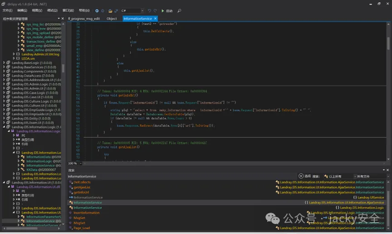Expand the Landray.BaseServices assembly node
The width and height of the screenshot is (392, 234).
[x=4, y=67]
